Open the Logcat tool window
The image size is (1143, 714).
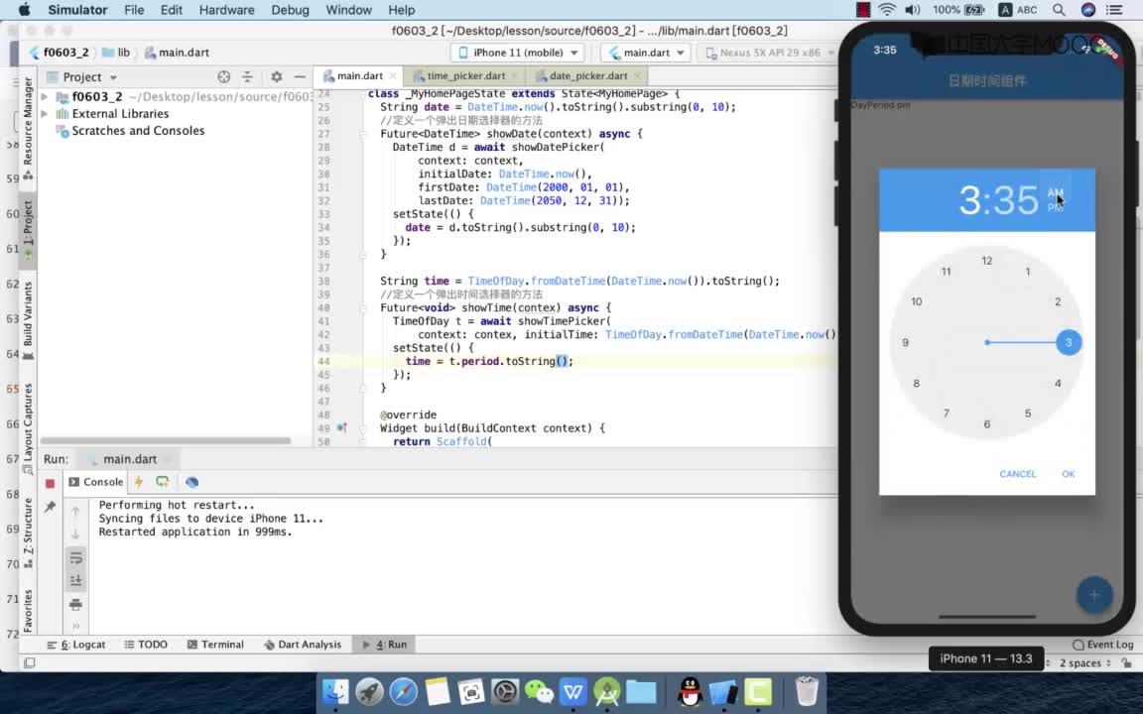point(75,644)
